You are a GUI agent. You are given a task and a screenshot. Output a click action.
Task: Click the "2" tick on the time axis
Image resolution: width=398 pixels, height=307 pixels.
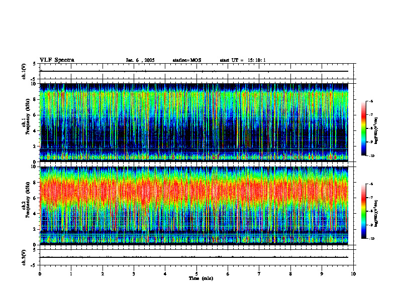(103, 274)
